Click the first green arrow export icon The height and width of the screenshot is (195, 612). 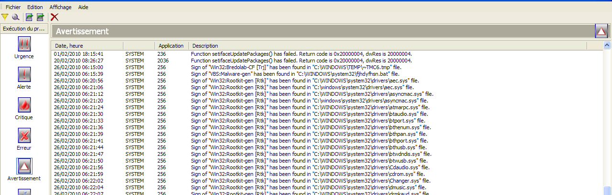29,17
